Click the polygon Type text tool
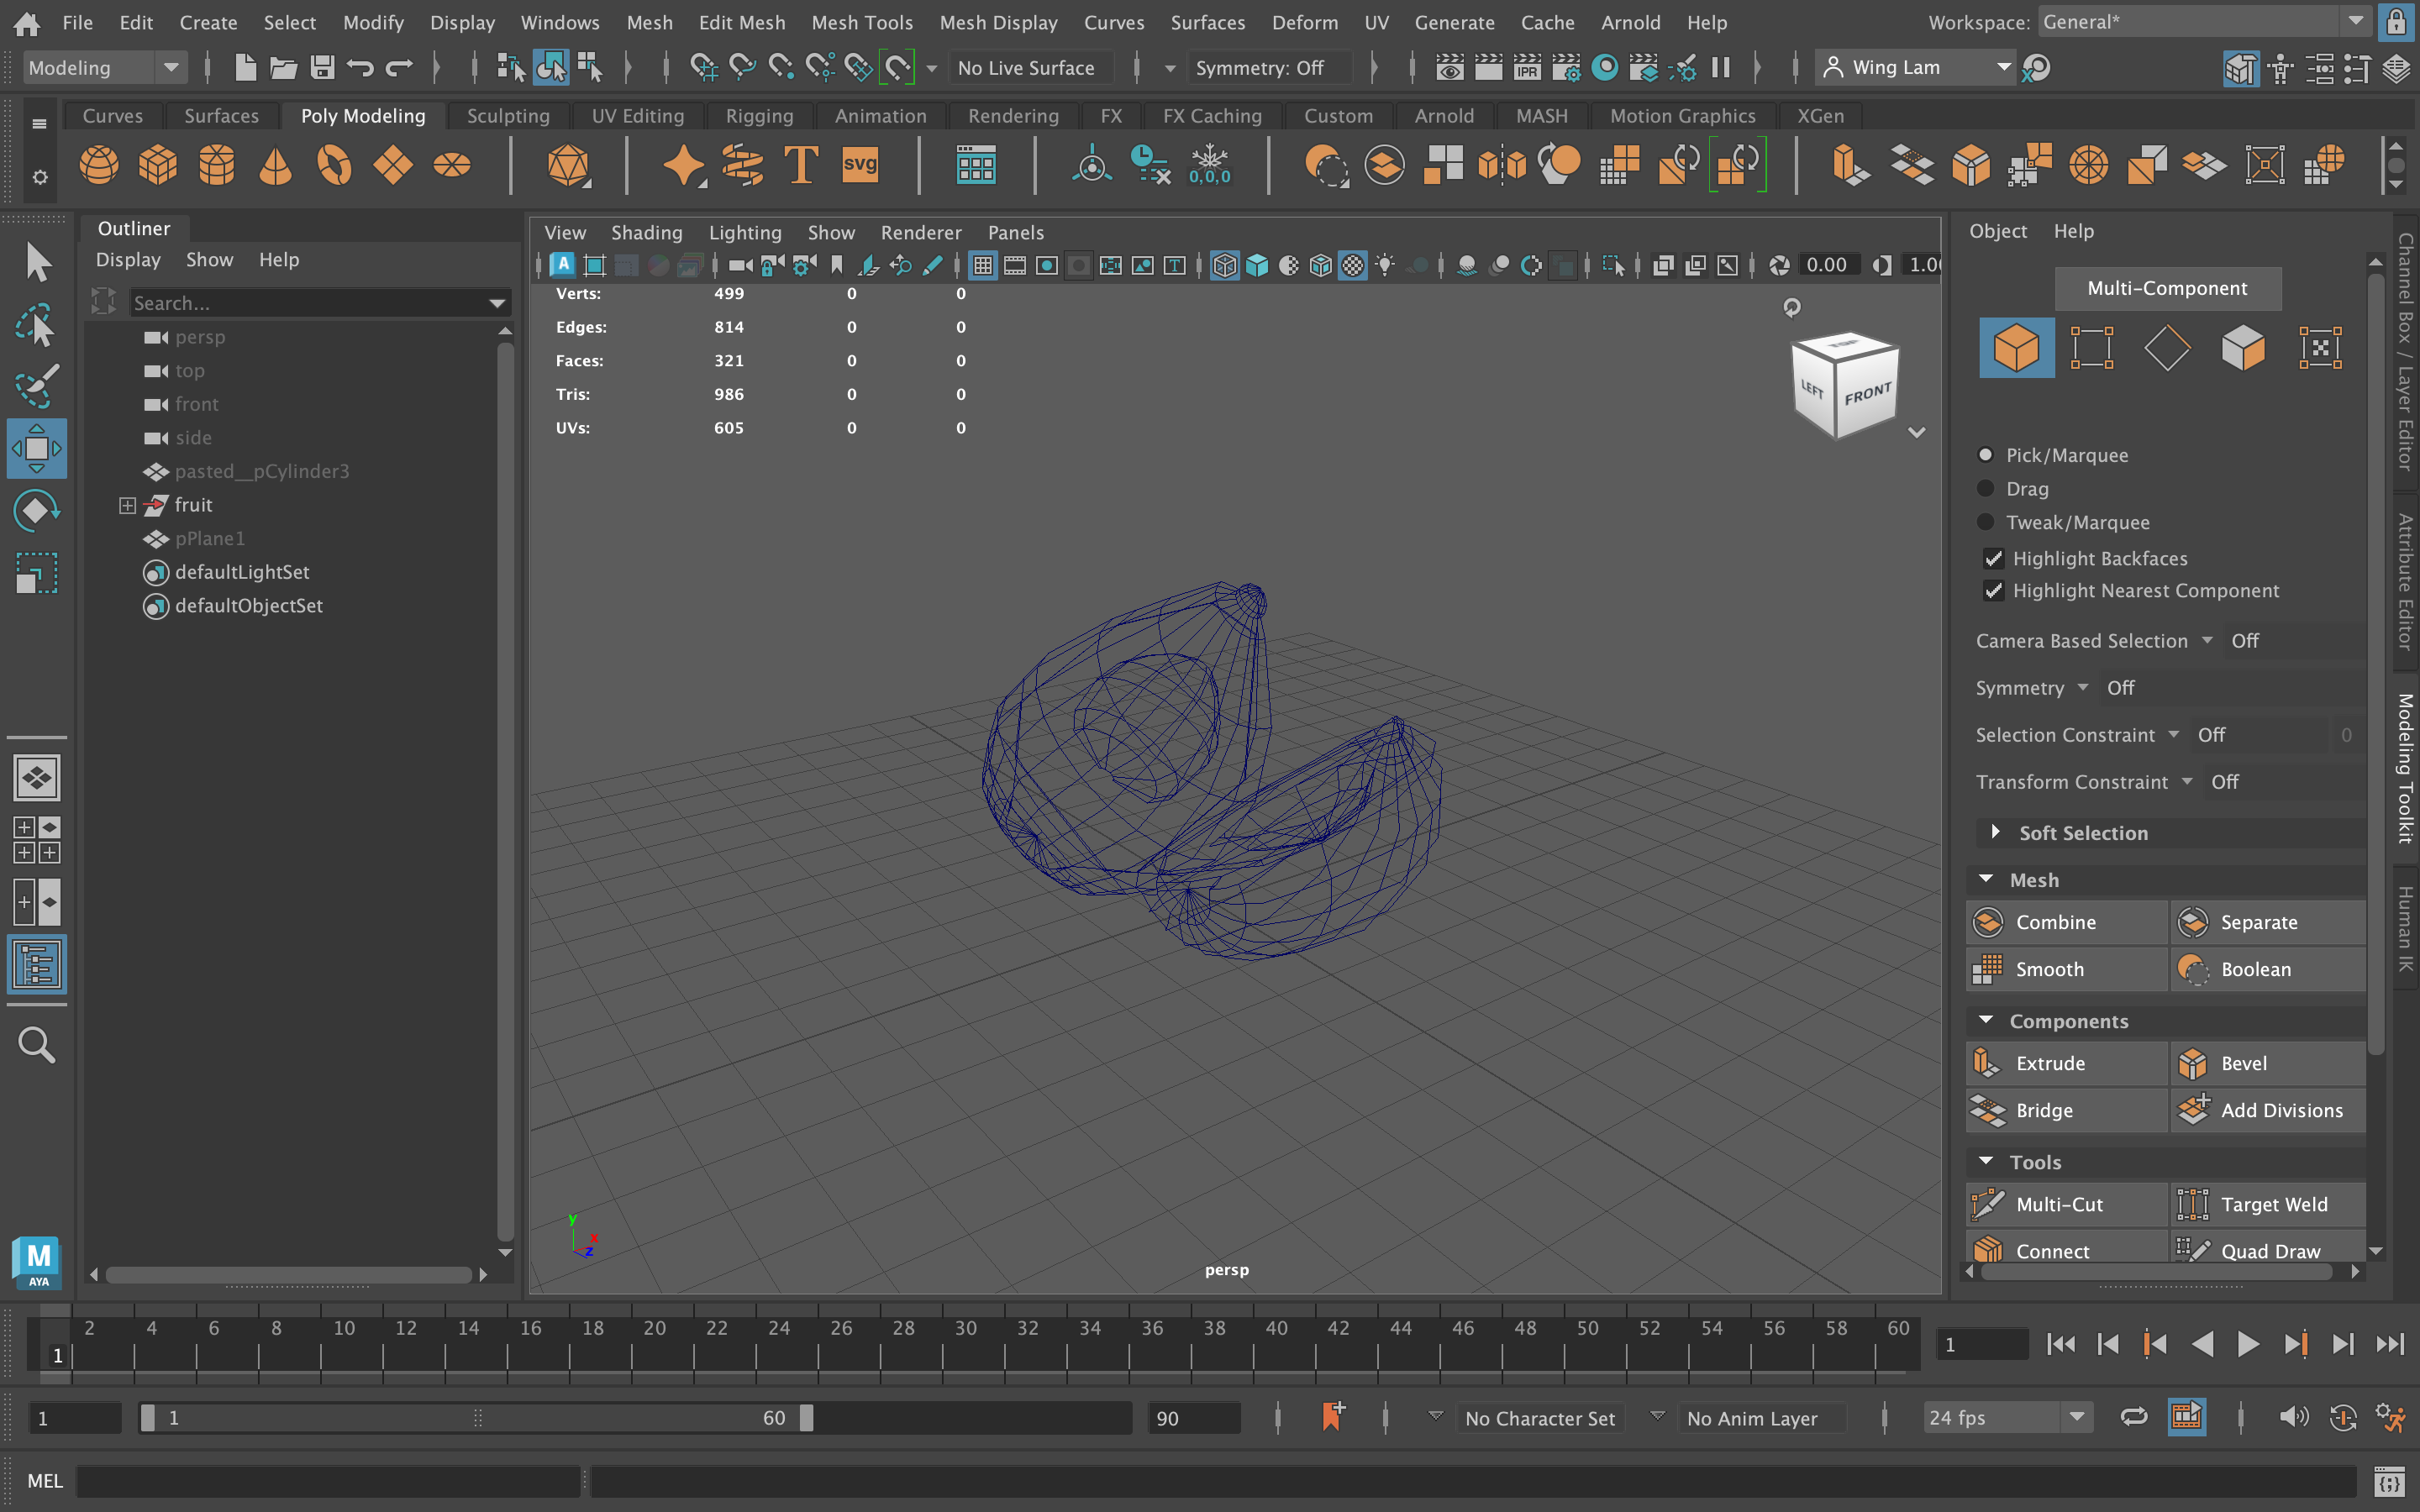2420x1512 pixels. click(x=801, y=165)
